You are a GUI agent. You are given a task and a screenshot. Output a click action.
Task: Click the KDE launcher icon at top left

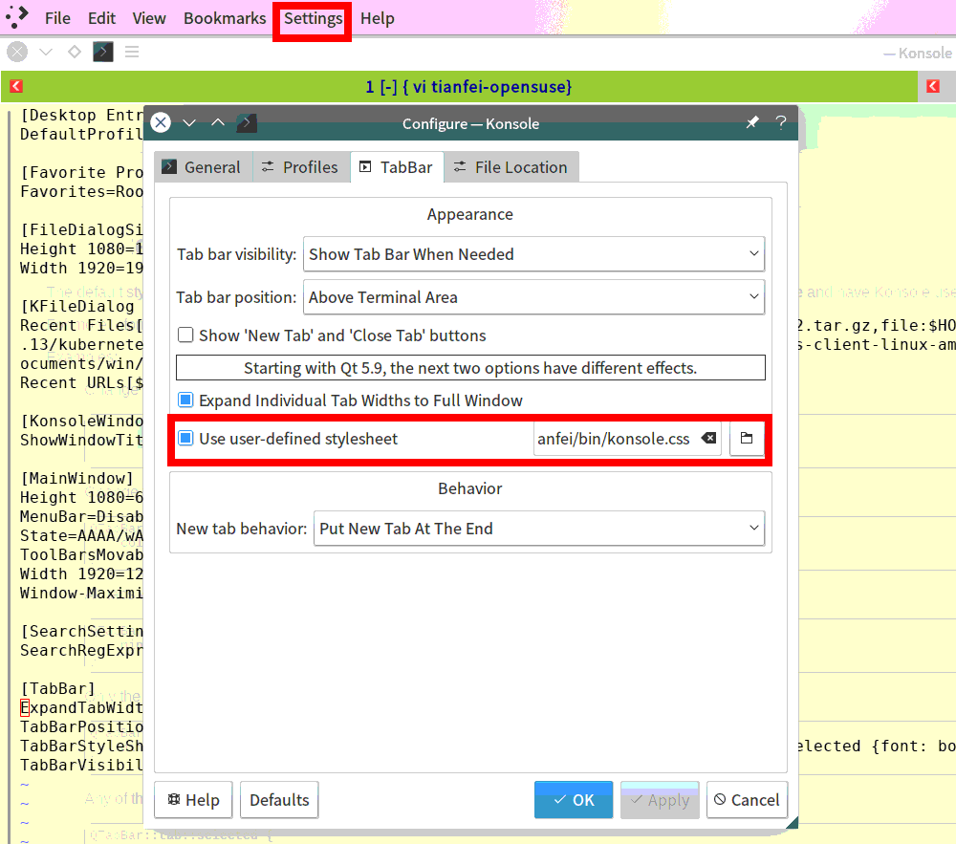click(17, 17)
